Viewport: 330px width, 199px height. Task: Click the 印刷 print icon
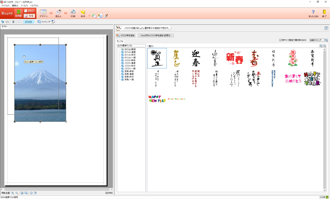pyautogui.click(x=73, y=13)
